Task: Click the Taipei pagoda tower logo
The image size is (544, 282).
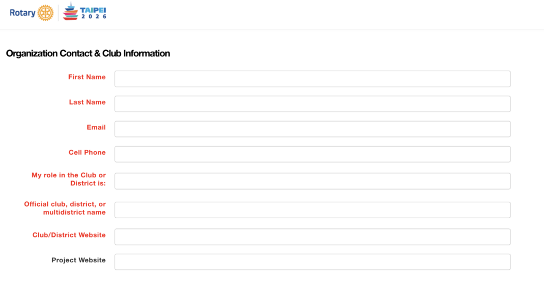Action: click(x=70, y=12)
